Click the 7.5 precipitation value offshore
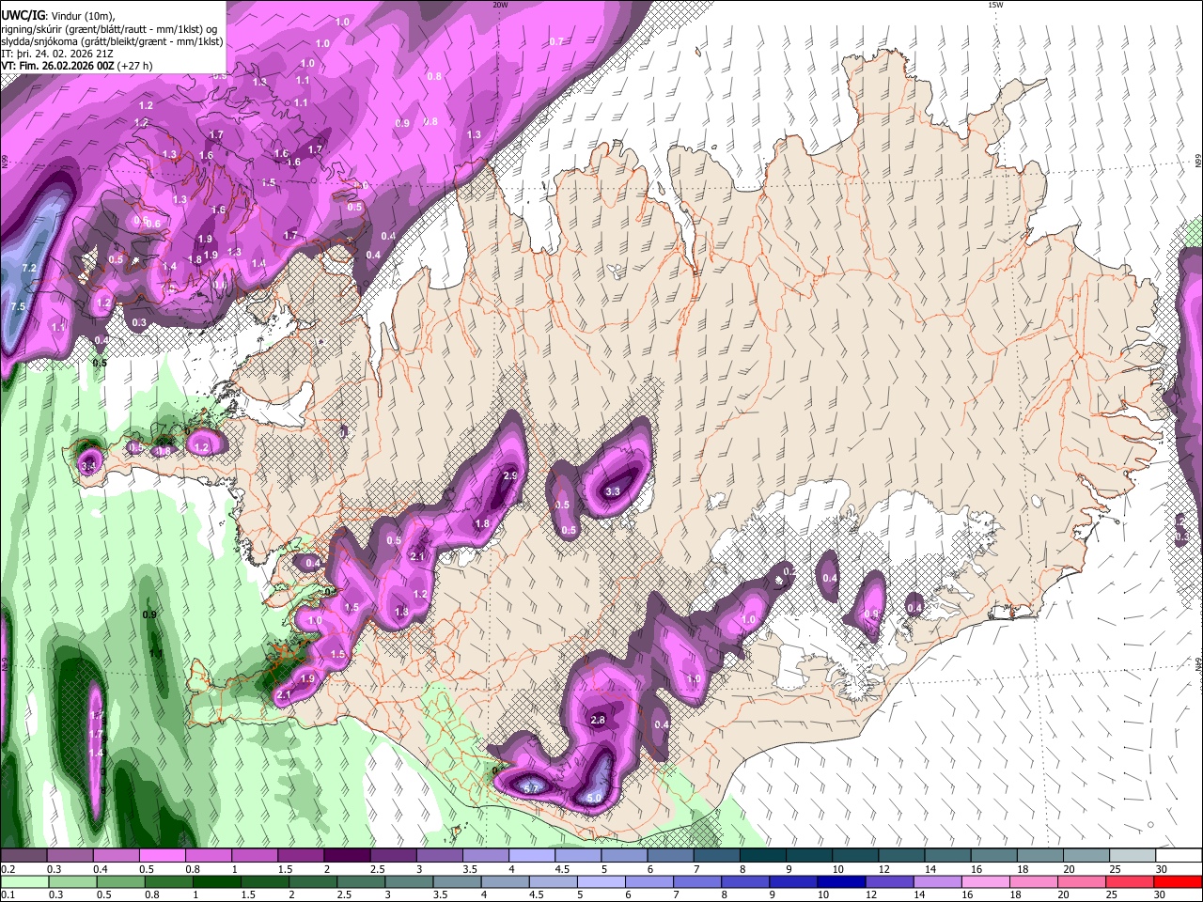This screenshot has width=1203, height=902. pos(17,307)
